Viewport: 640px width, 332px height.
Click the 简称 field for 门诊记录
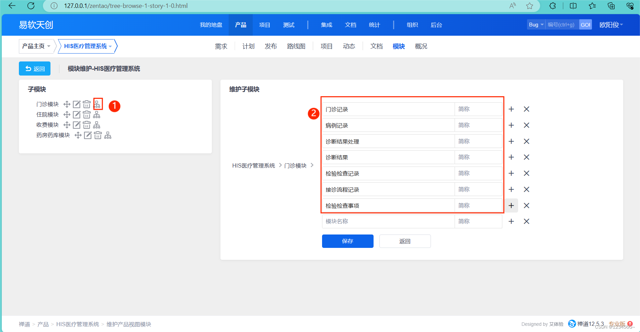coord(478,109)
